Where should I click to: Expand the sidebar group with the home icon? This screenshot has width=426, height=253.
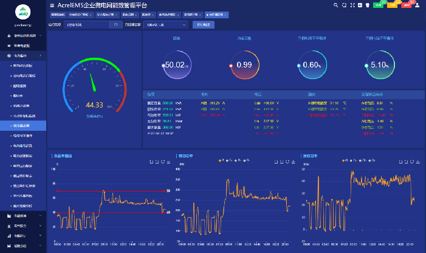[24, 36]
